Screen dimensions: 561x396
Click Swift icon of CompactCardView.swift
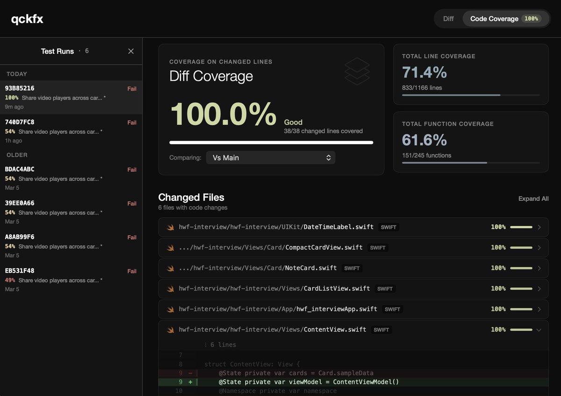(x=171, y=247)
